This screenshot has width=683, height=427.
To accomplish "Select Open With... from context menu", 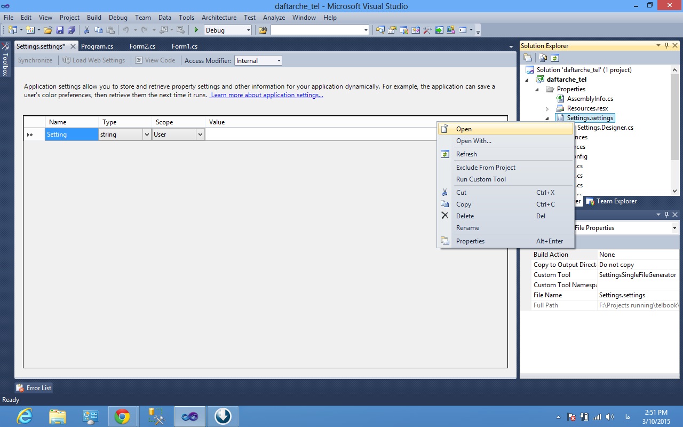I will click(473, 141).
